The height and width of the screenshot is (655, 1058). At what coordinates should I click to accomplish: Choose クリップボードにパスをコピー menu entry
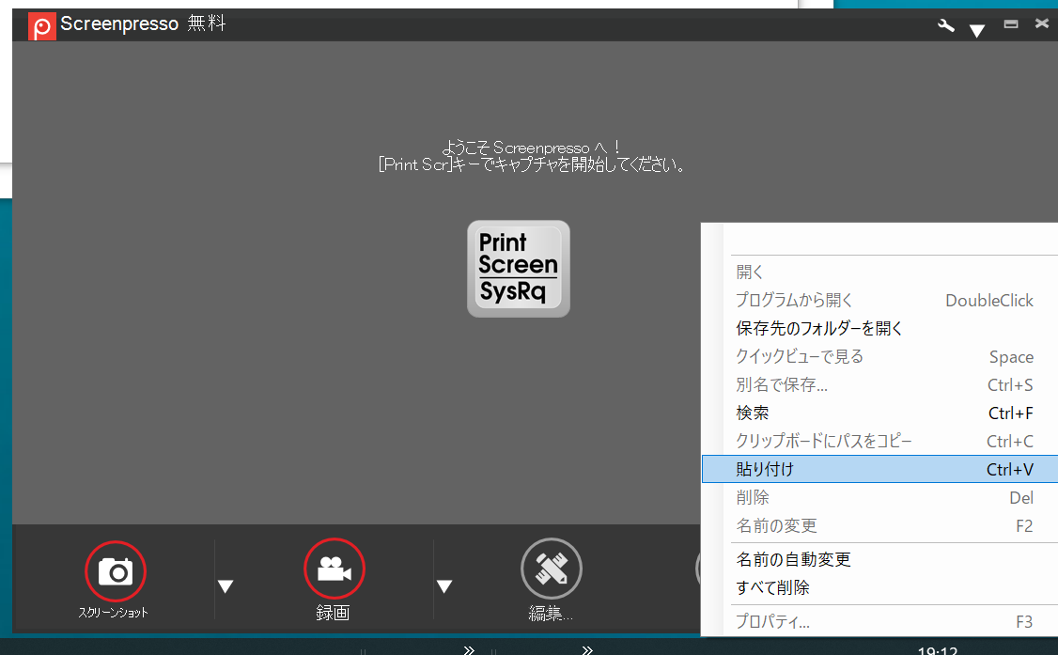[x=879, y=441]
